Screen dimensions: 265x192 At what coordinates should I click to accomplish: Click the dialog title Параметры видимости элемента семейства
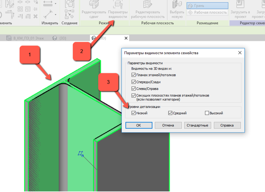tap(161, 53)
